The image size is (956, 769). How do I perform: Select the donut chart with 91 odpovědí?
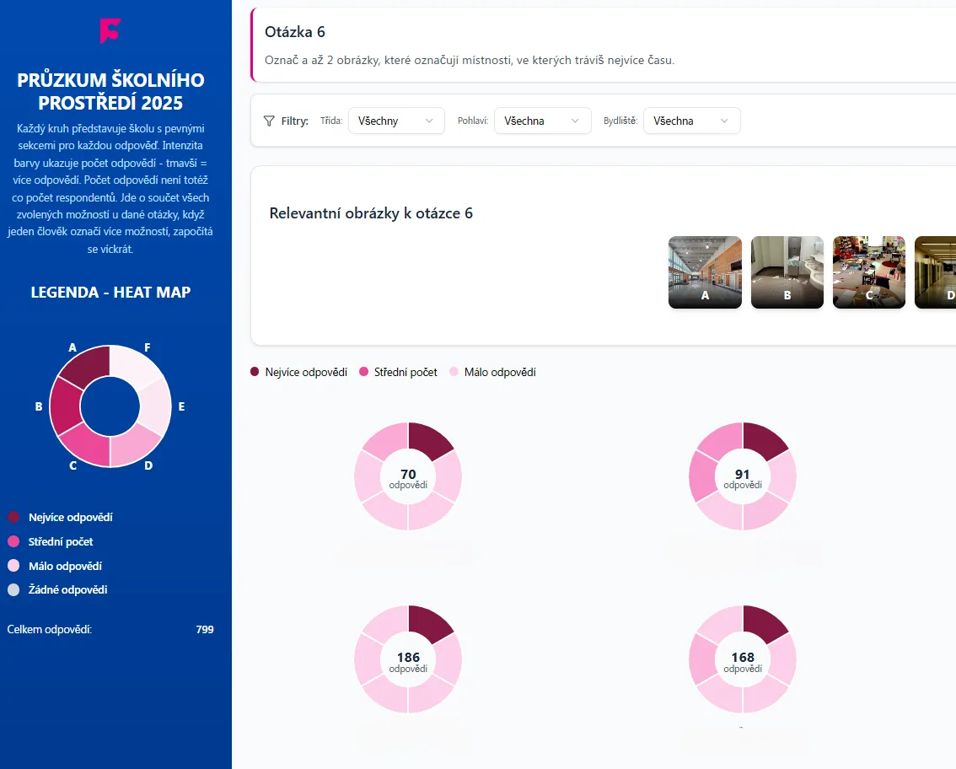coord(743,477)
